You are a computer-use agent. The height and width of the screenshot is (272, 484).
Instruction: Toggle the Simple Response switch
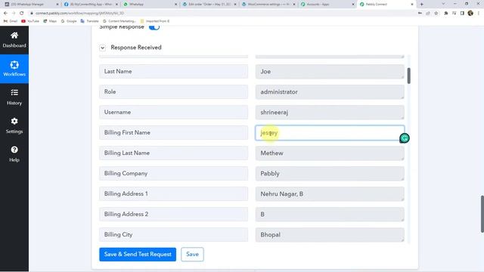click(x=154, y=27)
